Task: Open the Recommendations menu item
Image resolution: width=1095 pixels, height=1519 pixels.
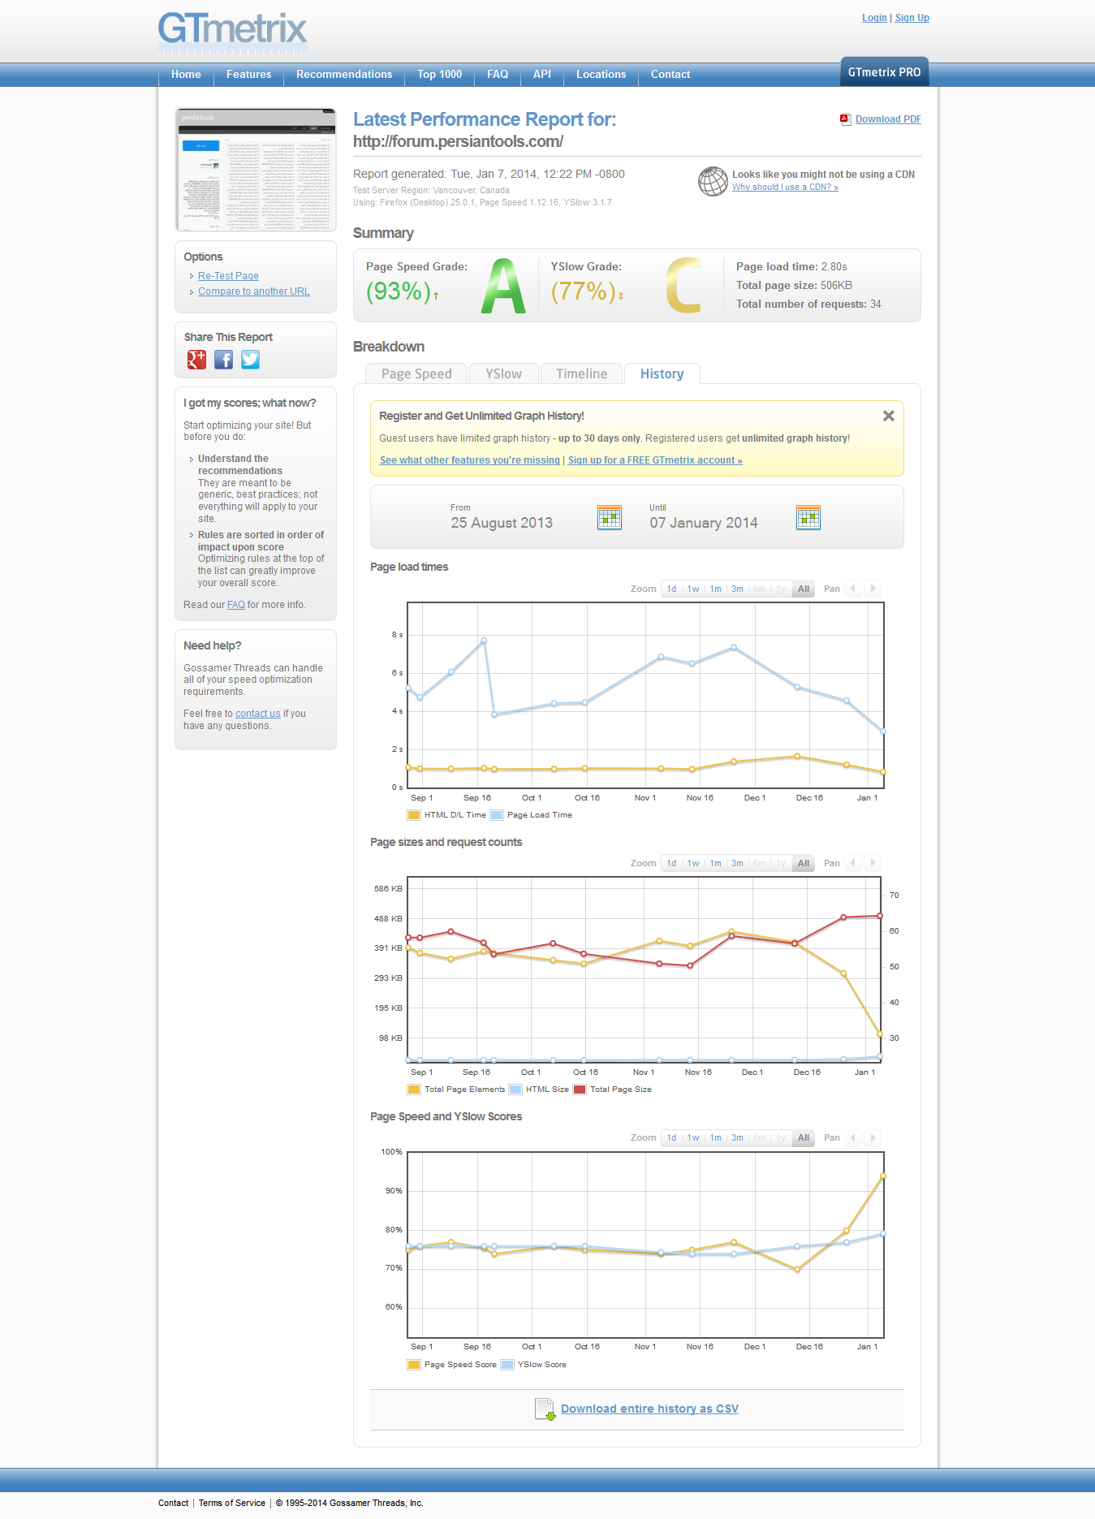Action: pos(344,74)
